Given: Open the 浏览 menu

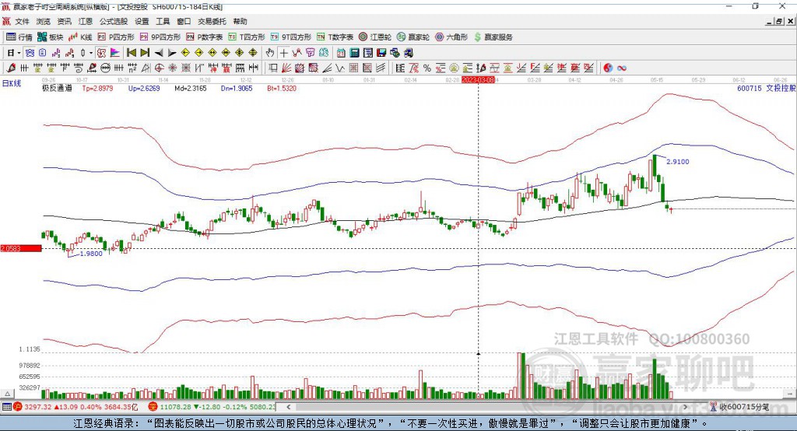Looking at the screenshot, I should click(x=44, y=21).
